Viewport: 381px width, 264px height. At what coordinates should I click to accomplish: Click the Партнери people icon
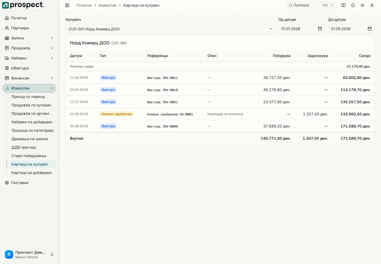pos(7,28)
